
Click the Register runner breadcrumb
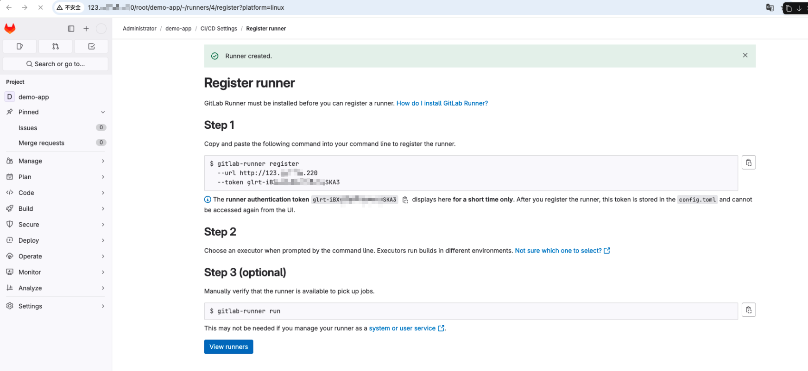pos(266,29)
